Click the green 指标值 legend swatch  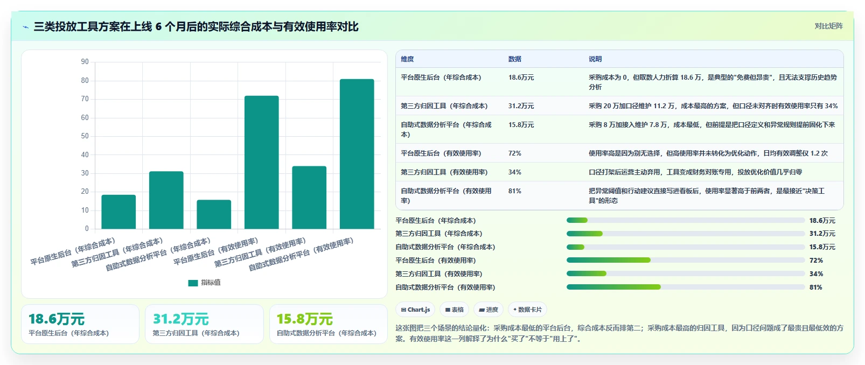coord(193,283)
